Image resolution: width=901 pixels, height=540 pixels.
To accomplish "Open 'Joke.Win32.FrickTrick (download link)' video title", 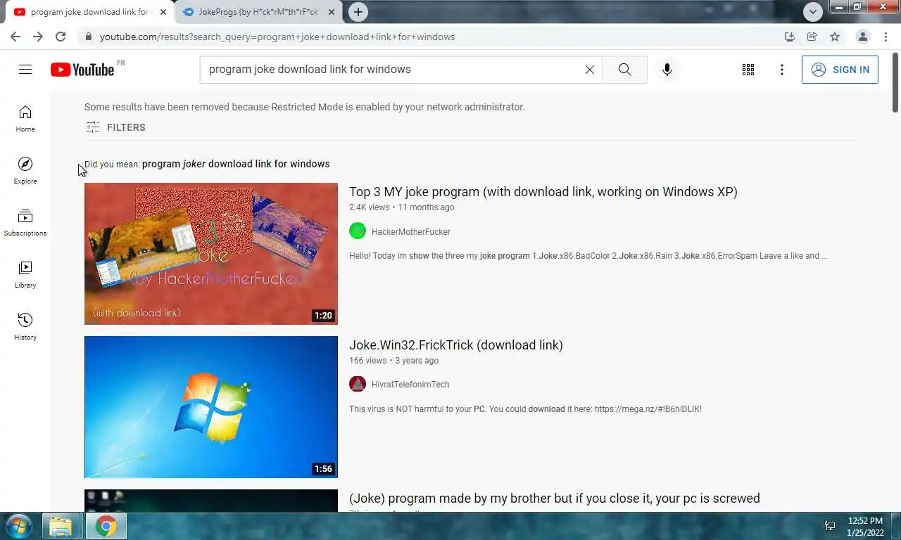I will [456, 345].
